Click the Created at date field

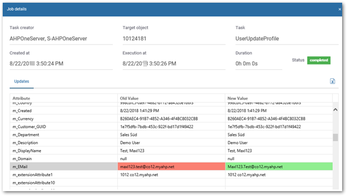pyautogui.click(x=61, y=64)
